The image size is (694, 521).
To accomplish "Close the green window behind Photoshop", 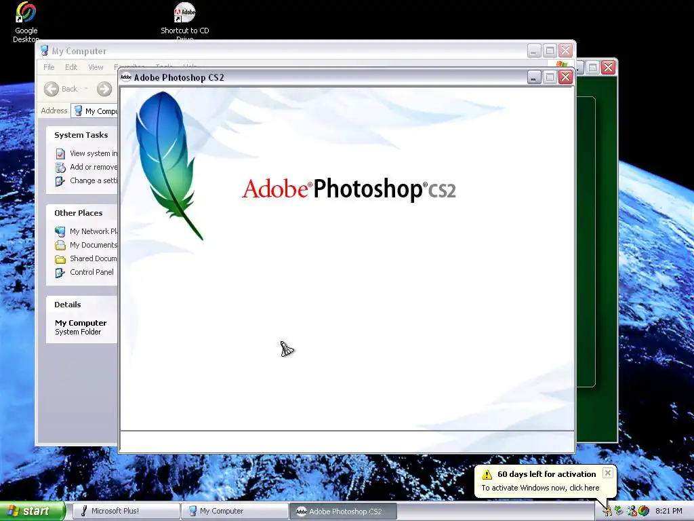I will (x=608, y=67).
